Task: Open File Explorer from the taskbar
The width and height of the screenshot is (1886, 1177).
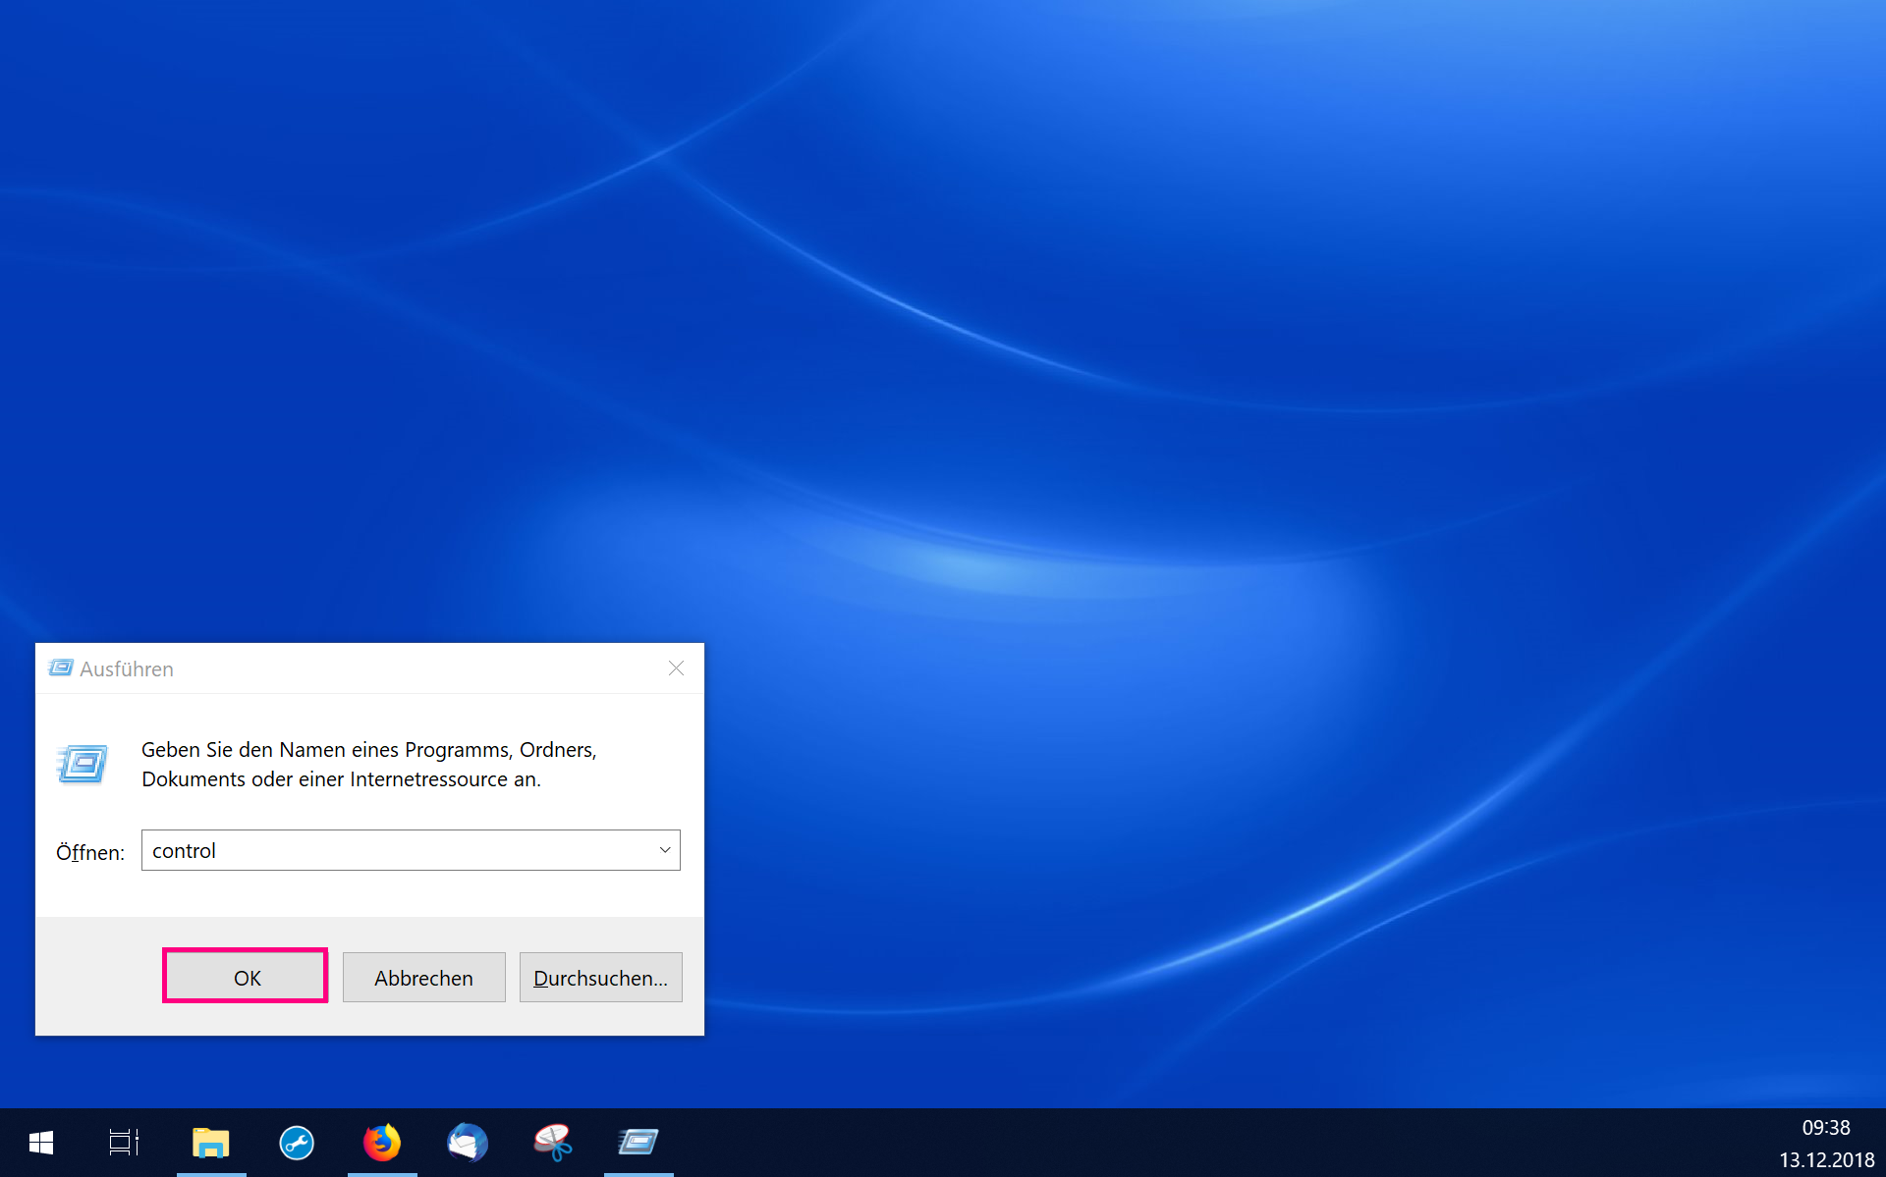Action: click(x=210, y=1143)
